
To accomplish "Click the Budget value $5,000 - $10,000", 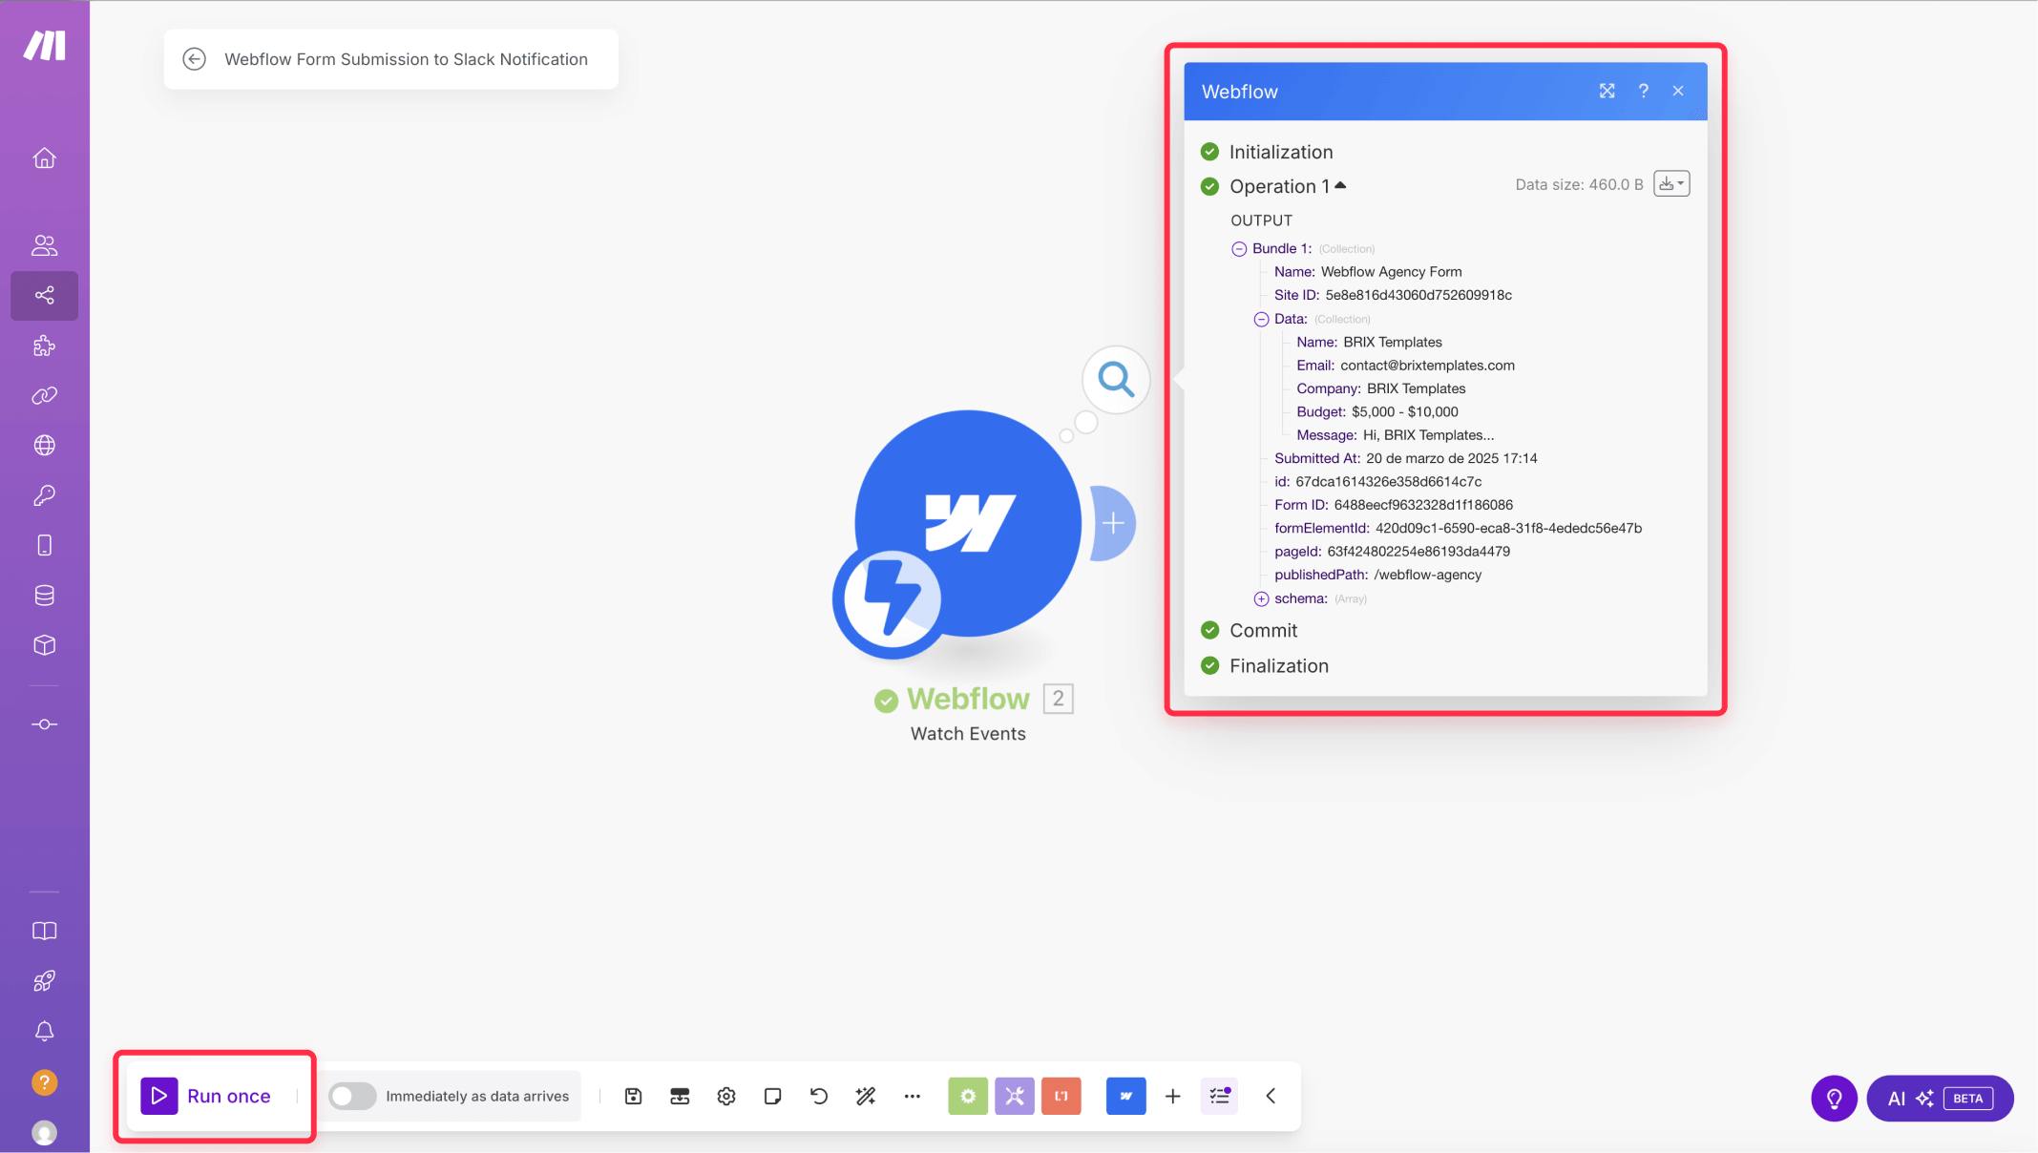I will pyautogui.click(x=1404, y=412).
